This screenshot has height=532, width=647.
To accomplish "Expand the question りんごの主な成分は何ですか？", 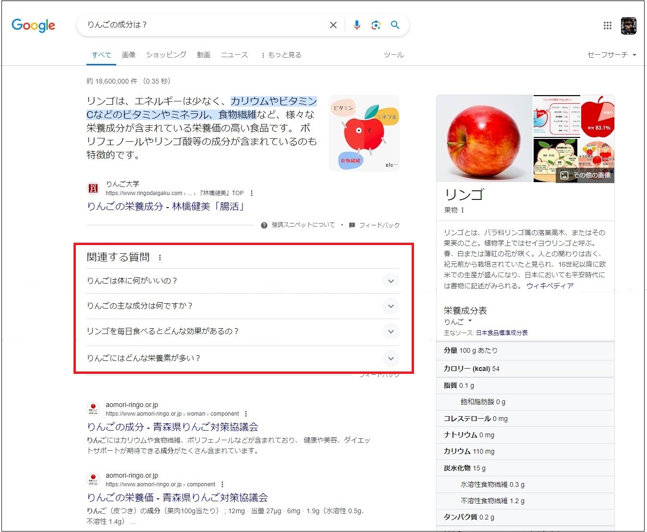I will (x=243, y=306).
